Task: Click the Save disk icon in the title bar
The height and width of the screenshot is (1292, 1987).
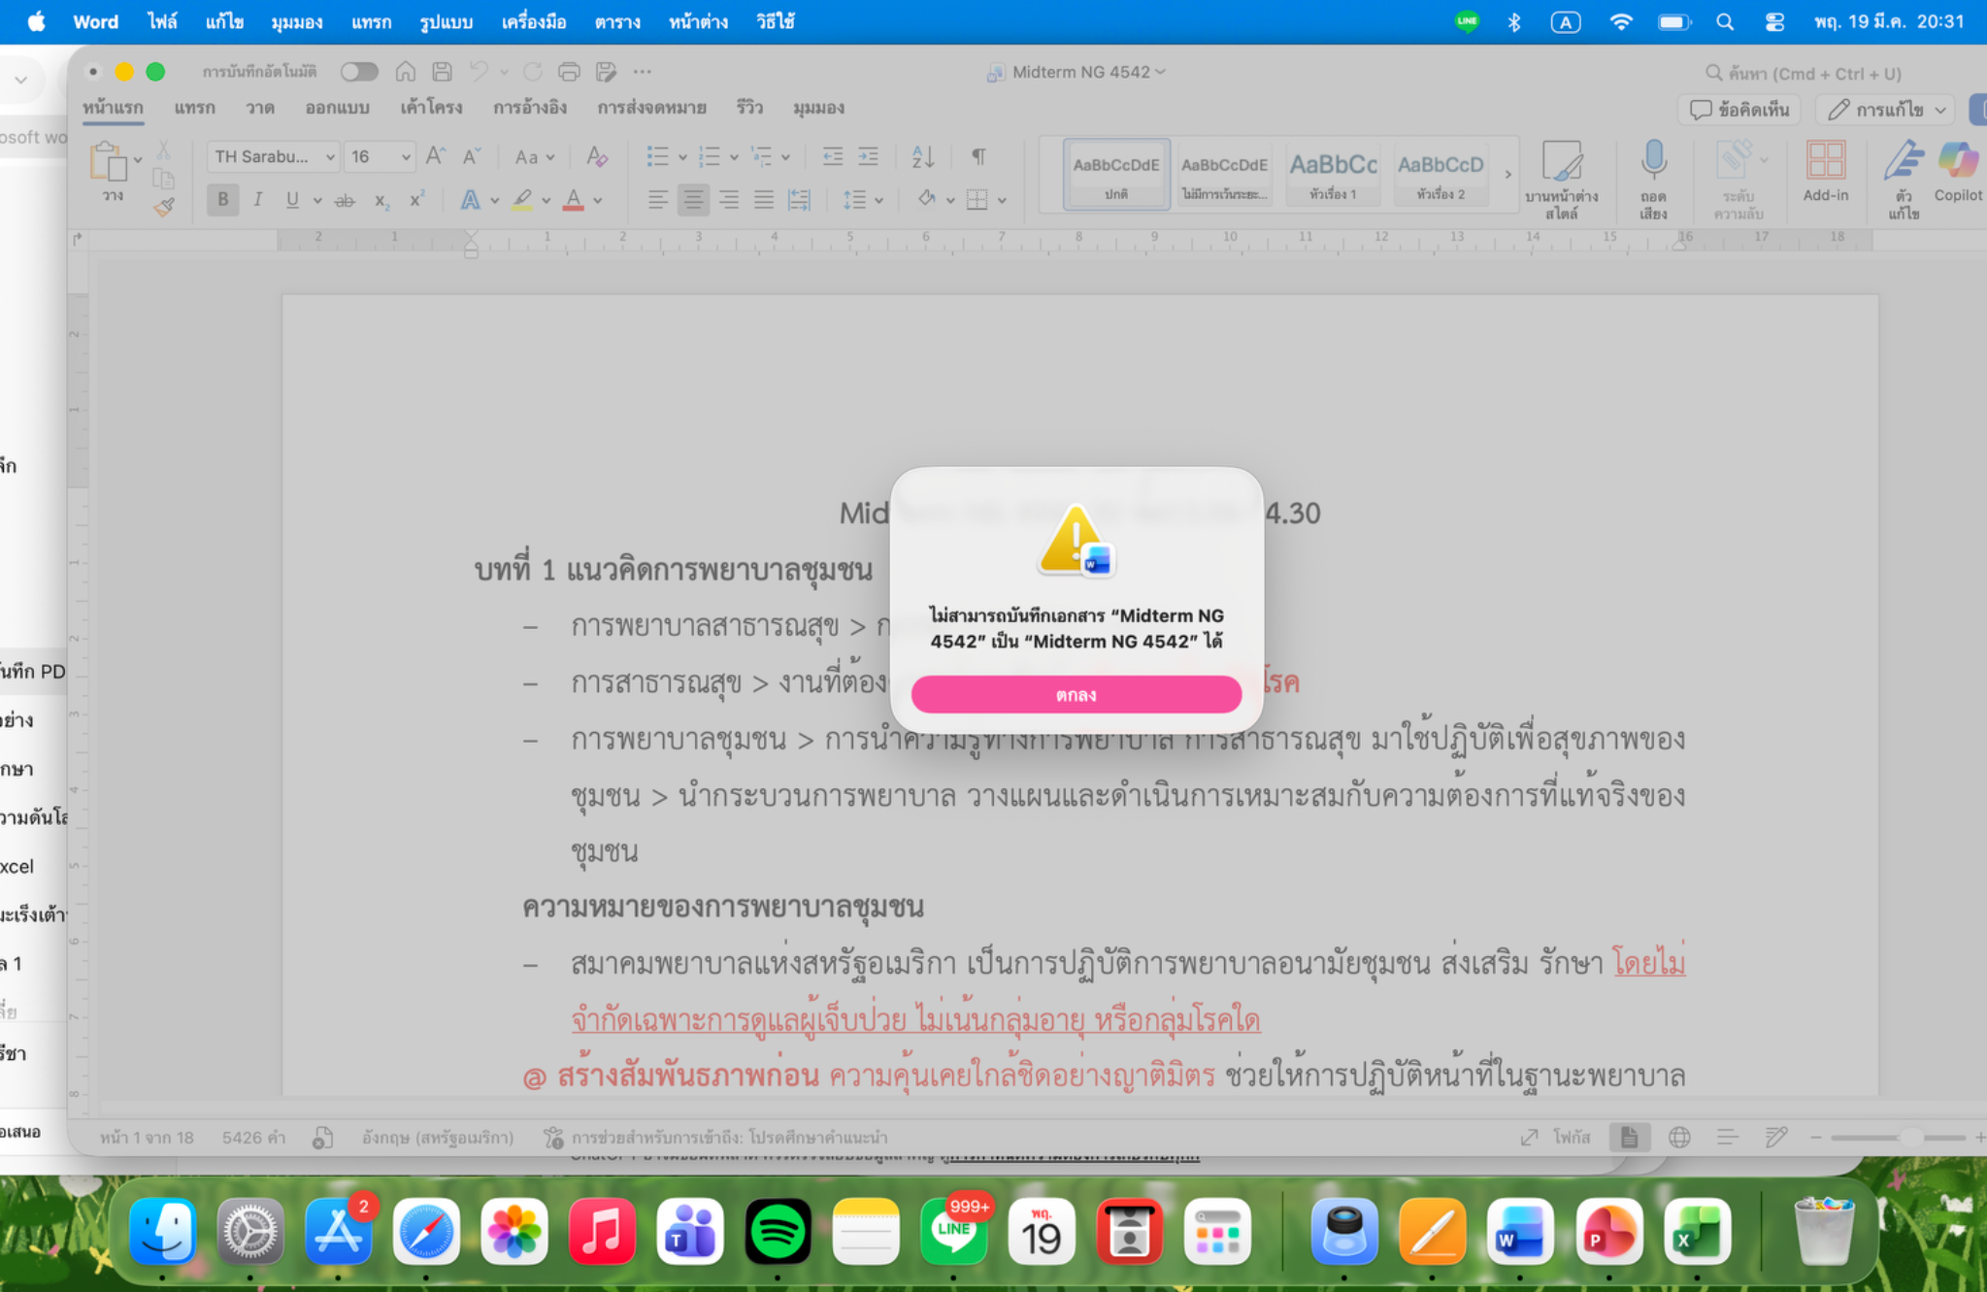Action: 442,72
